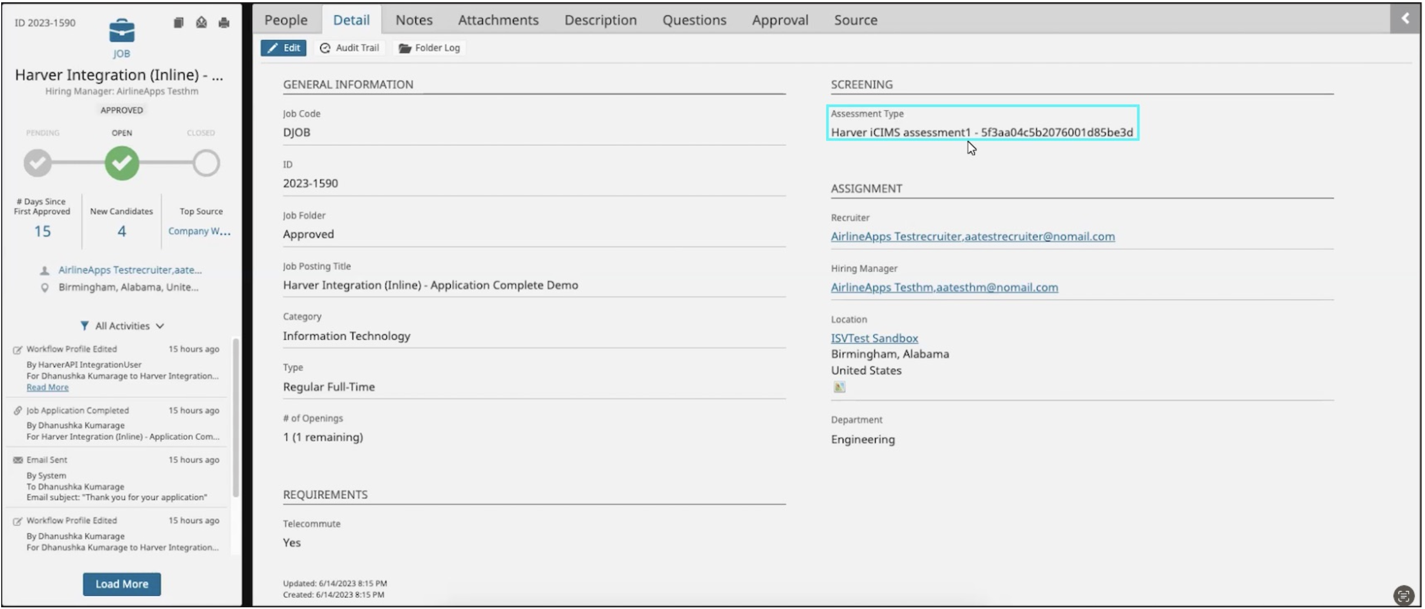
Task: Open the Source tab
Action: point(855,20)
